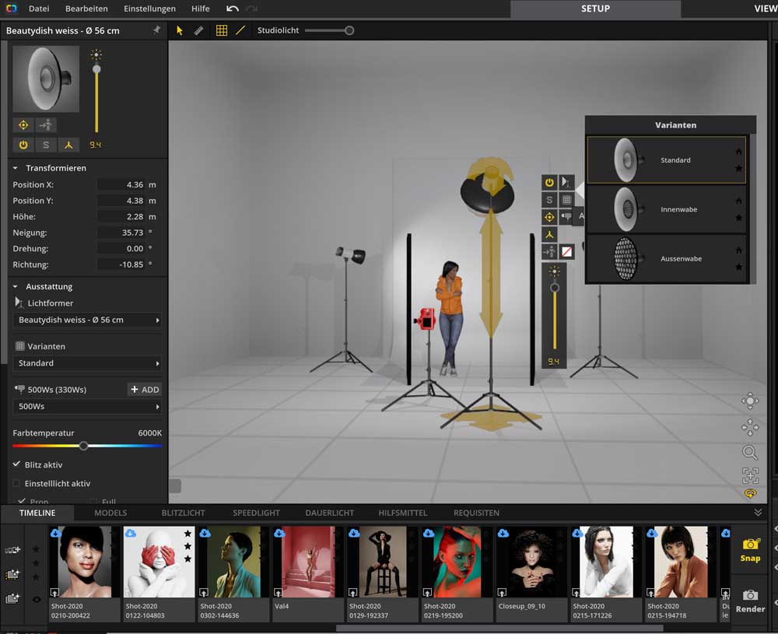778x634 pixels.
Task: Click the Render camera icon
Action: coord(750,600)
